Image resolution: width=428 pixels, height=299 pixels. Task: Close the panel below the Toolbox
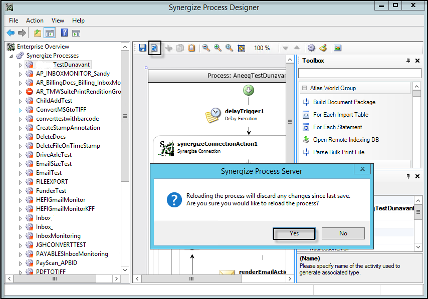(417, 176)
